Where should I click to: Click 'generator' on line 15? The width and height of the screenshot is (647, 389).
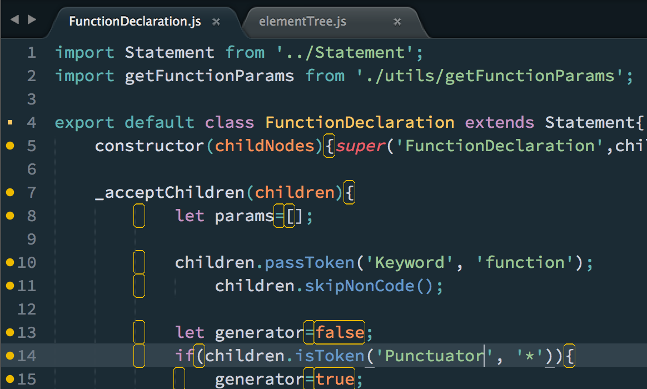point(260,379)
